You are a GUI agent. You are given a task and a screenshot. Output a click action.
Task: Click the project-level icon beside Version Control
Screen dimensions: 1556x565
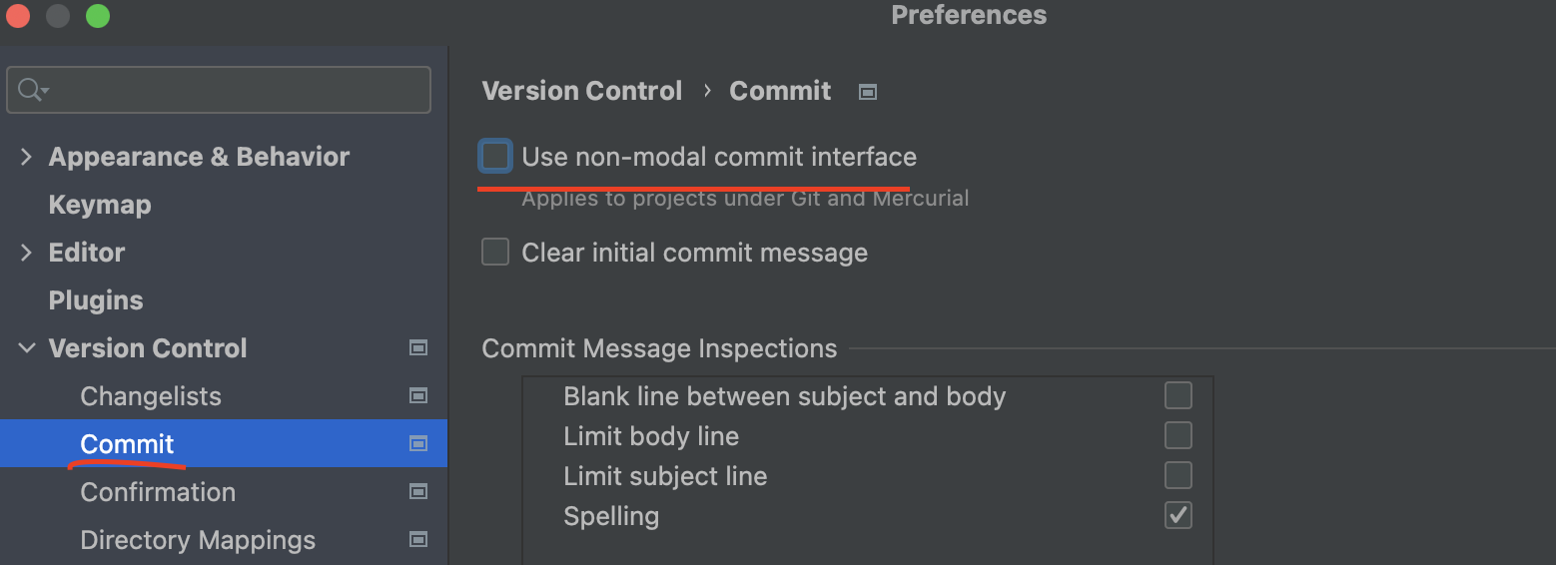coord(418,348)
